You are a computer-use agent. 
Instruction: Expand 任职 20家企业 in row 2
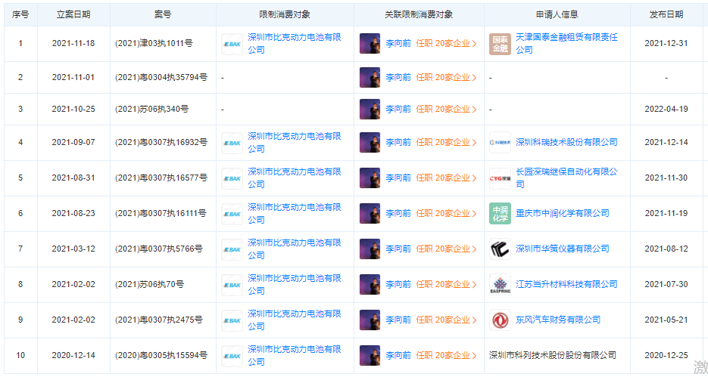coord(446,78)
